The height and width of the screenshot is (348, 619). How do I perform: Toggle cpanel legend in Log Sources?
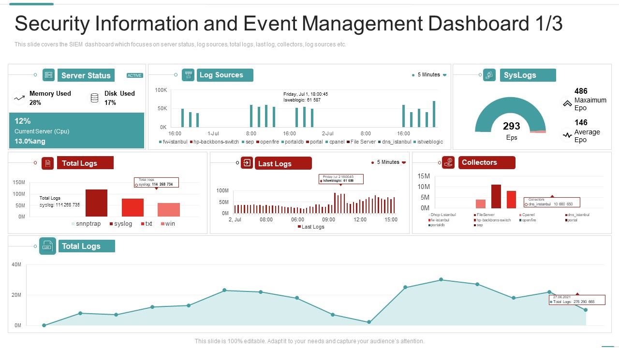(x=335, y=142)
